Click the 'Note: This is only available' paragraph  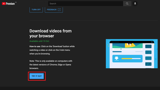pos(51,64)
